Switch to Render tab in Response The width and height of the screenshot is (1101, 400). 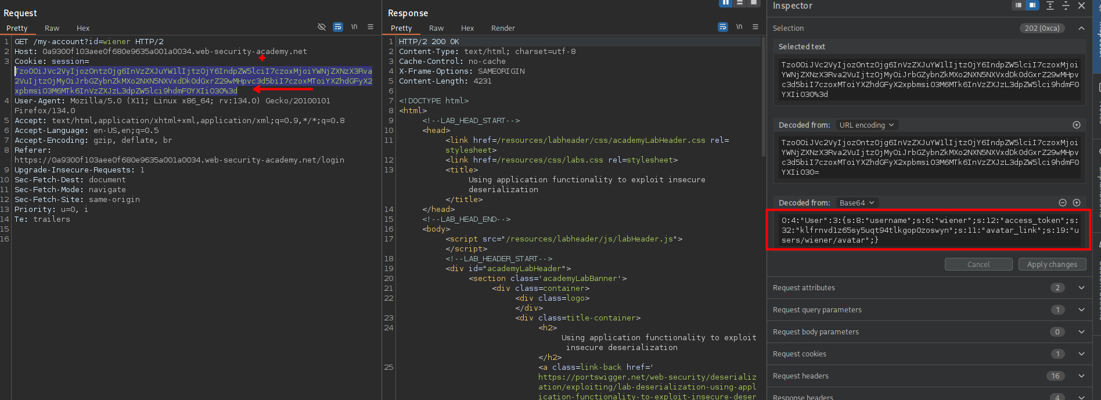(x=503, y=28)
